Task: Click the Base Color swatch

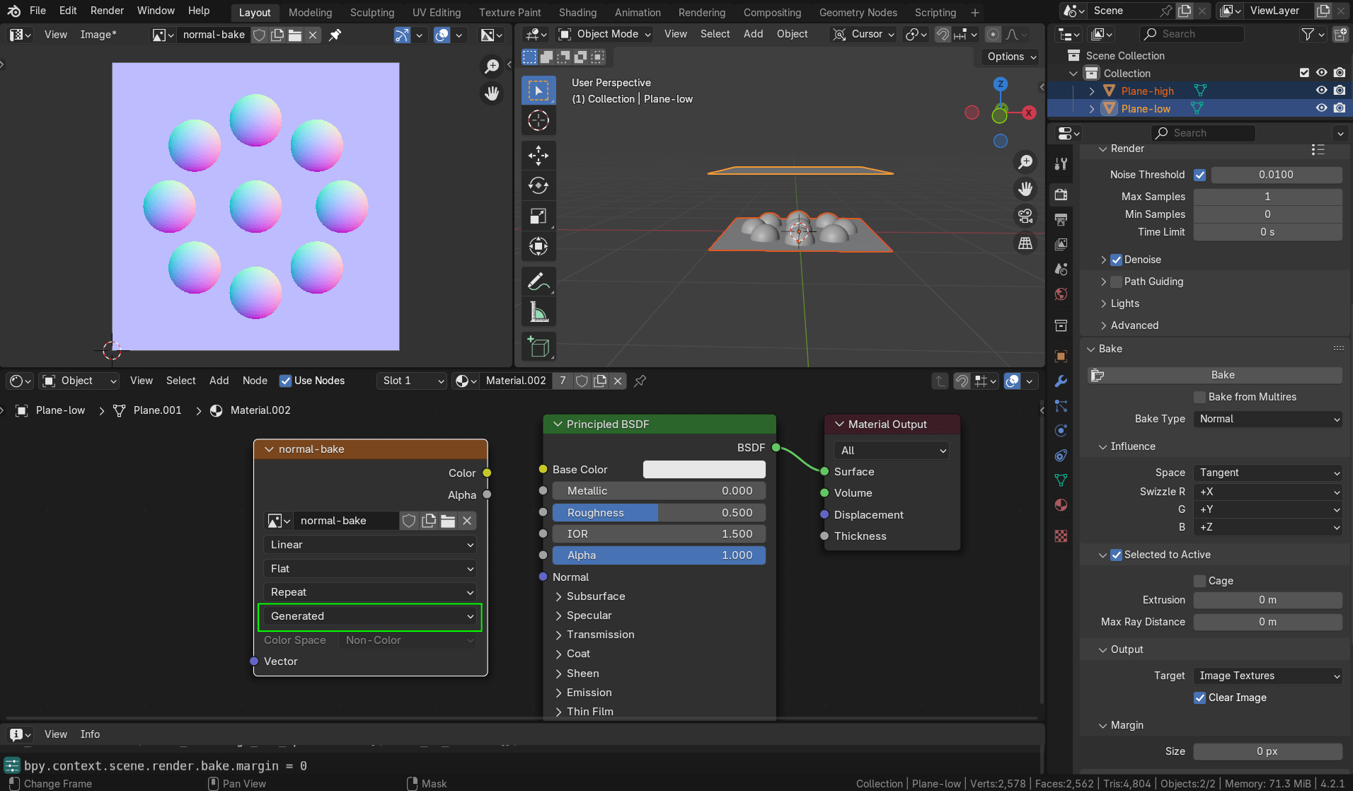Action: 704,469
